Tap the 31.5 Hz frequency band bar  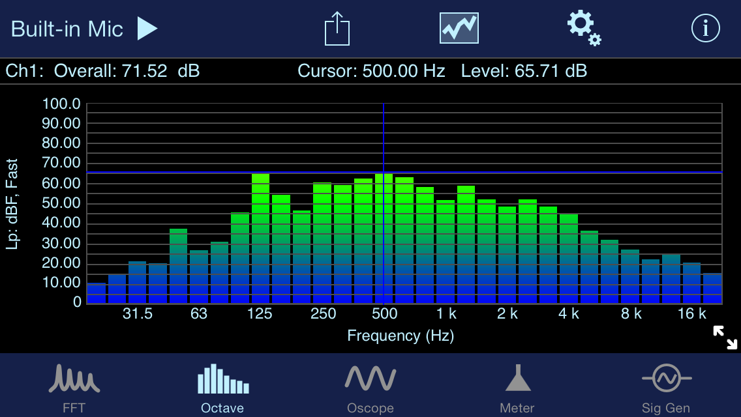[137, 282]
